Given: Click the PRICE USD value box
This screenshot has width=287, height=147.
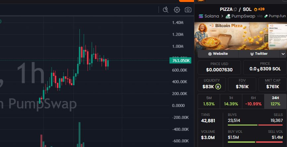Looking at the screenshot, I should click(219, 67).
